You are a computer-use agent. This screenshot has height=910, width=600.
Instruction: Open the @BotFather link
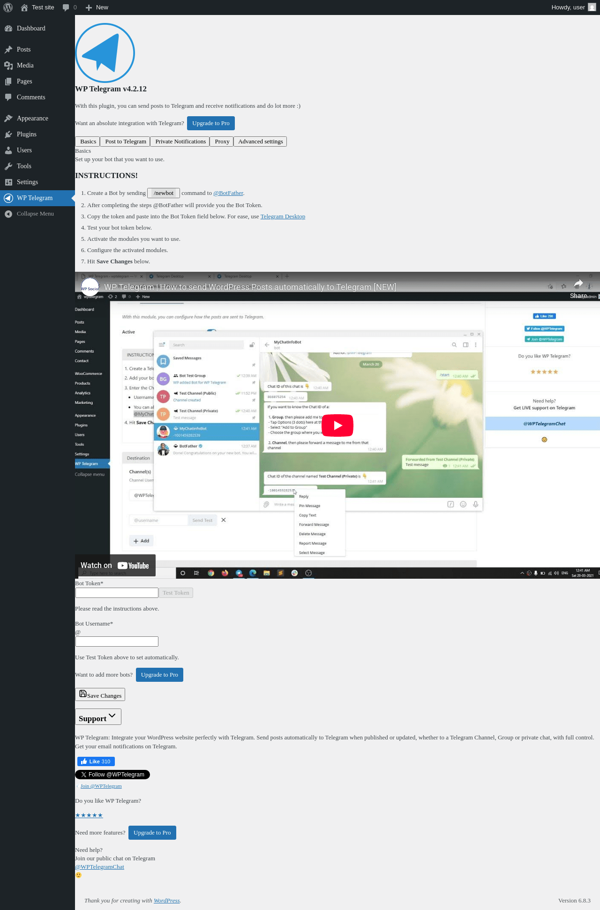coord(228,193)
